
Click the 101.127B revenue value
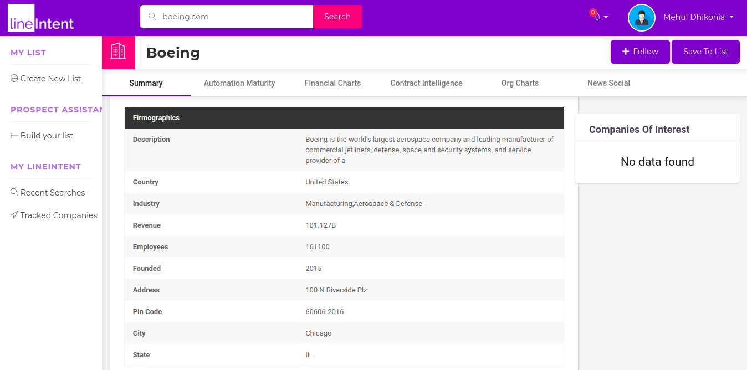[x=321, y=225]
